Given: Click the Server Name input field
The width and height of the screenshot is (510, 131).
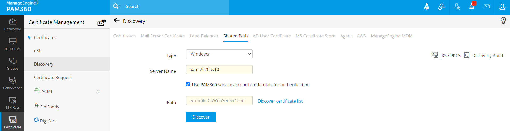Looking at the screenshot, I should click(x=219, y=69).
